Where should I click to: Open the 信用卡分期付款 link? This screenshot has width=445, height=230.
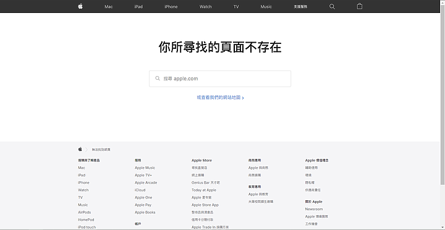point(202,219)
